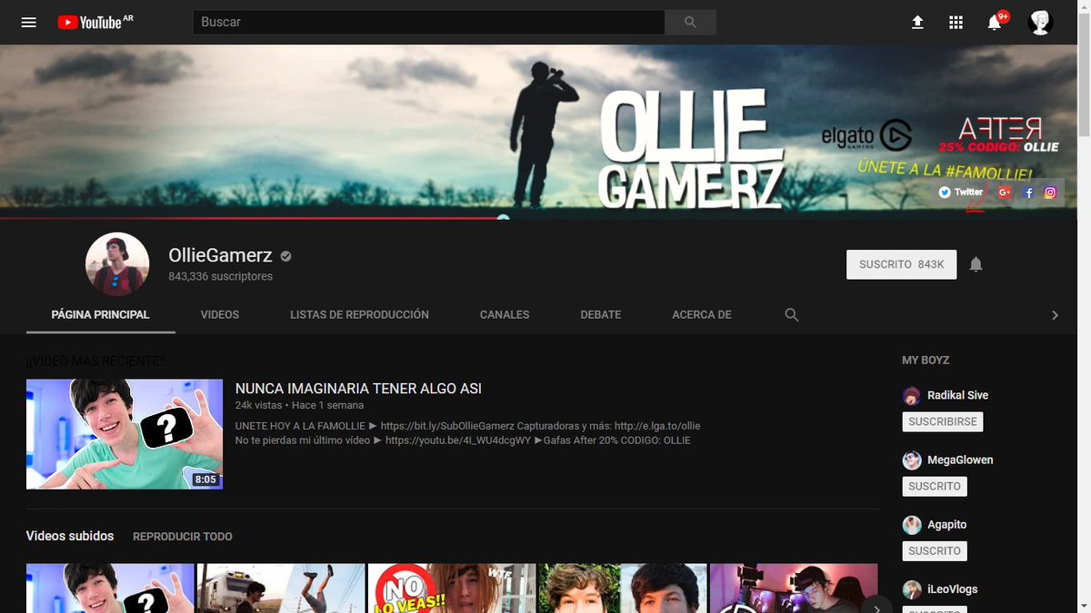Toggle SUSCRITO button under Agapito
The height and width of the screenshot is (613, 1091).
tap(935, 551)
